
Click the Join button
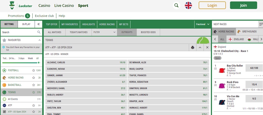243,5
